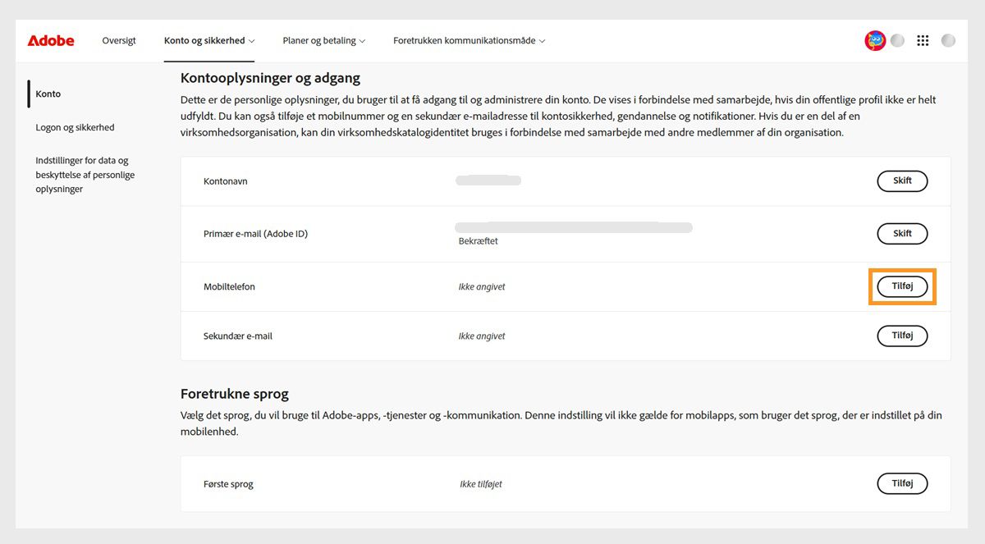985x544 pixels.
Task: Click Skift for Primær e-mail
Action: (902, 233)
